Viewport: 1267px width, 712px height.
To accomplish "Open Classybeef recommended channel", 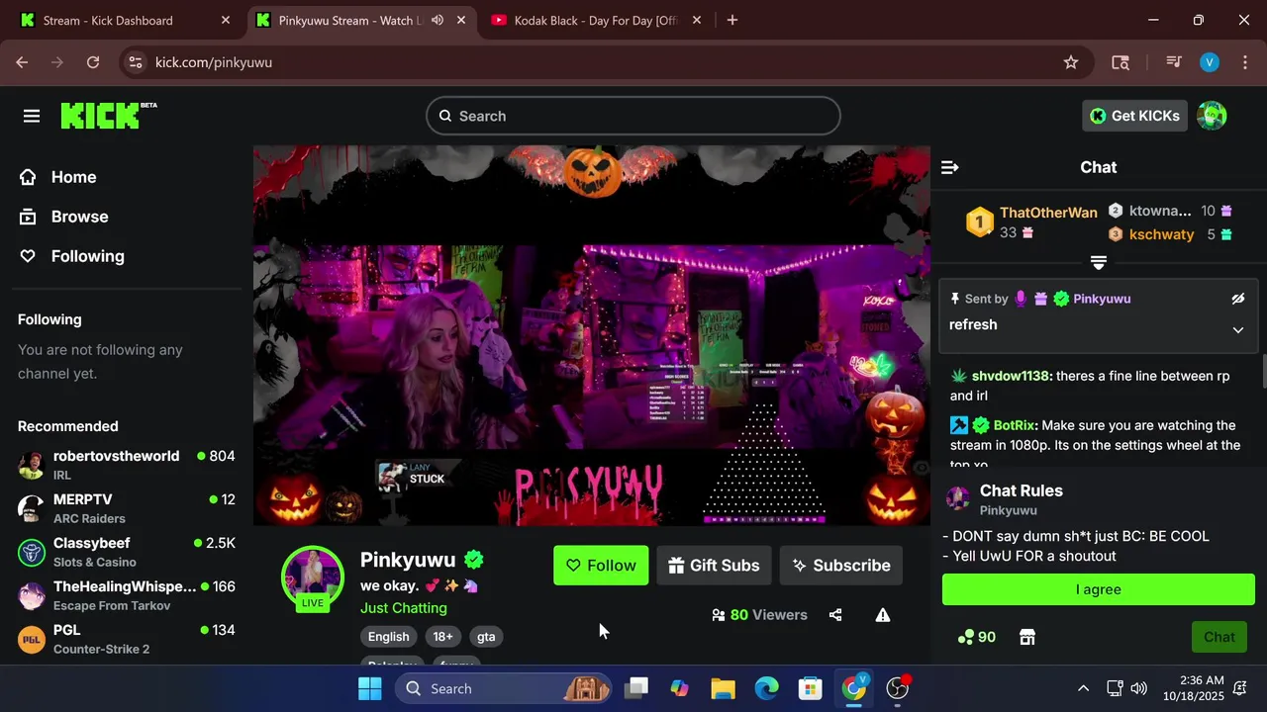I will (127, 552).
